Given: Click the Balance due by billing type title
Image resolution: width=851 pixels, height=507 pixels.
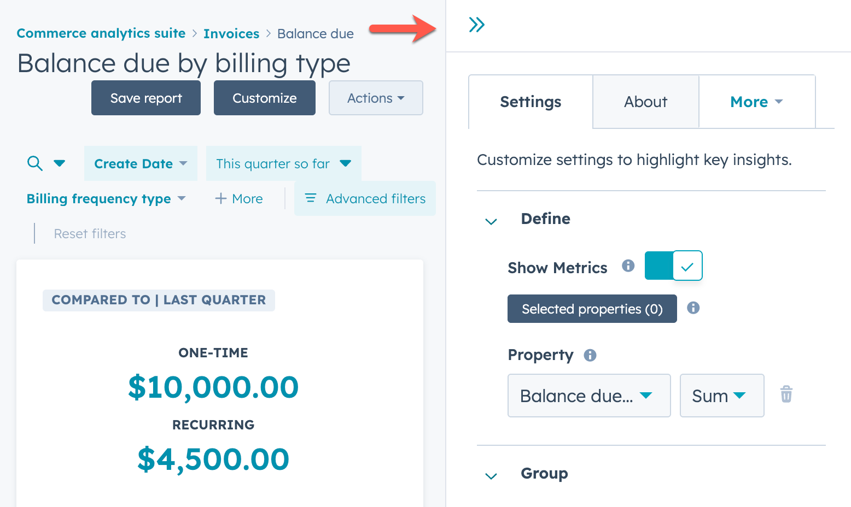Looking at the screenshot, I should pyautogui.click(x=184, y=63).
